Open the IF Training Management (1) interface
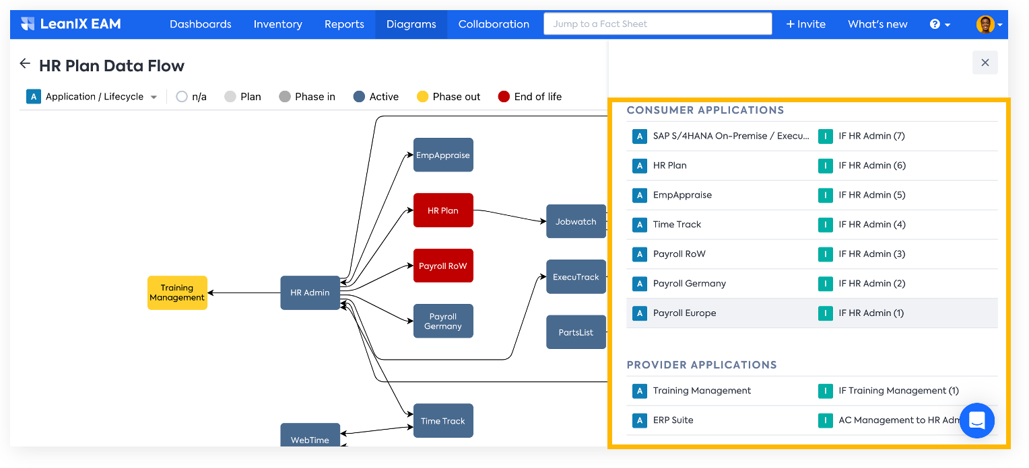 (x=899, y=391)
